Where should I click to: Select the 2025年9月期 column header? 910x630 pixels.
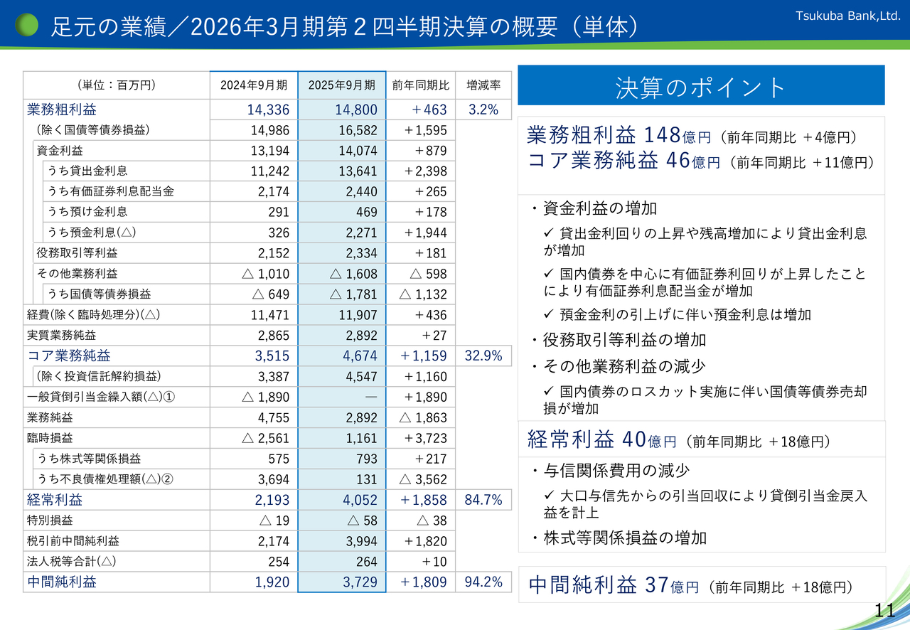(342, 85)
